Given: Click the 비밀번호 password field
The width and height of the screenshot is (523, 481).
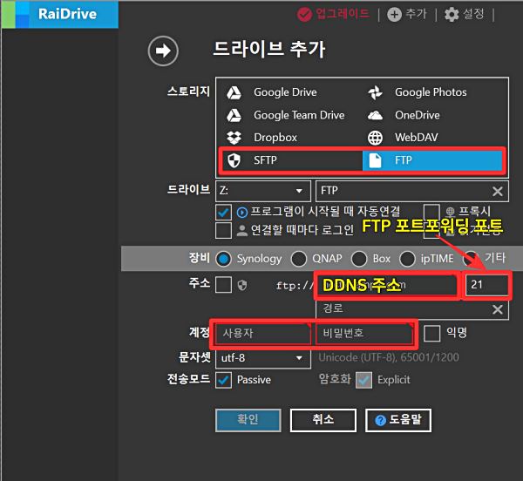Looking at the screenshot, I should coord(363,334).
